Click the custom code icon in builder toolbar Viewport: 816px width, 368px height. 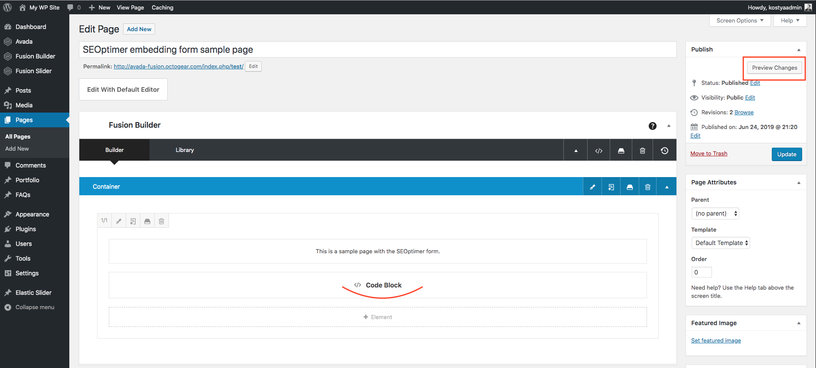tap(598, 150)
